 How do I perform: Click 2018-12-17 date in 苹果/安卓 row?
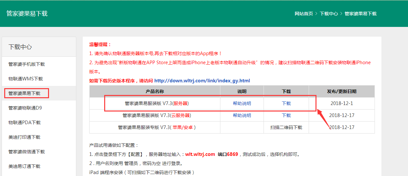[x=341, y=127]
